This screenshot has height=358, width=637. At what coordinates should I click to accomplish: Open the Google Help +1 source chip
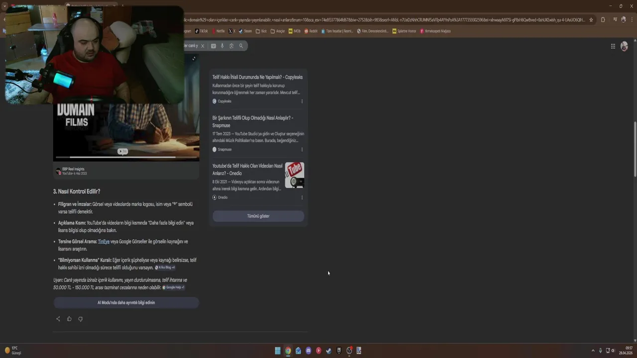(x=174, y=287)
